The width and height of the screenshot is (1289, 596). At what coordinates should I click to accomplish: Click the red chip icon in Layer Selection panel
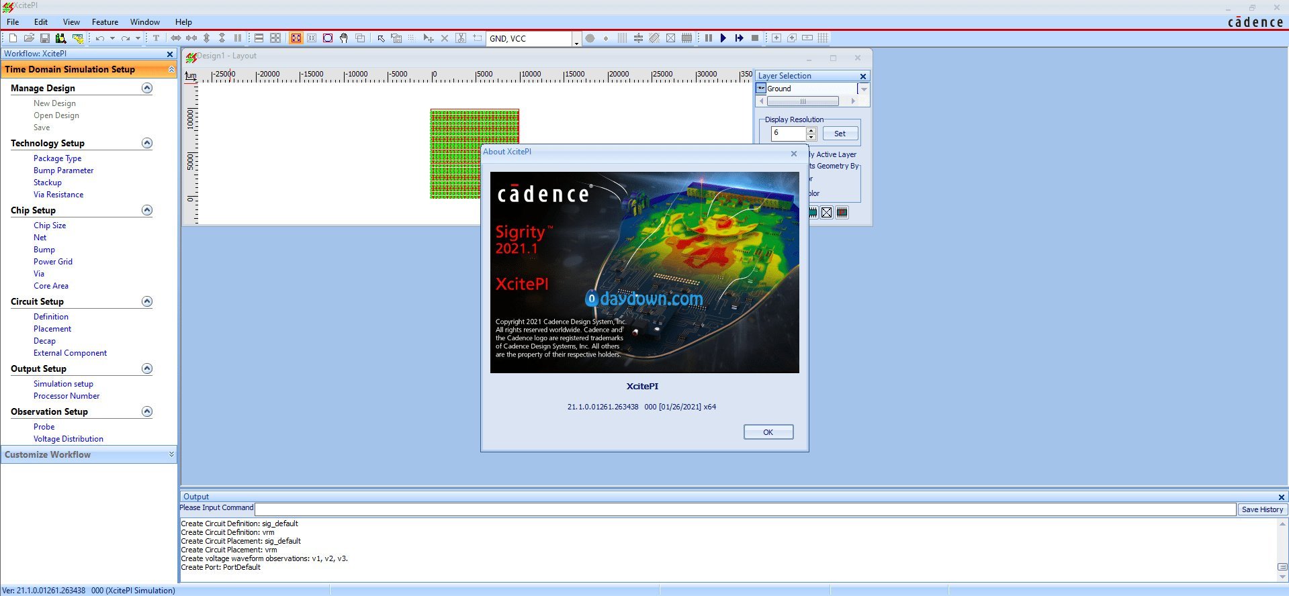point(842,213)
